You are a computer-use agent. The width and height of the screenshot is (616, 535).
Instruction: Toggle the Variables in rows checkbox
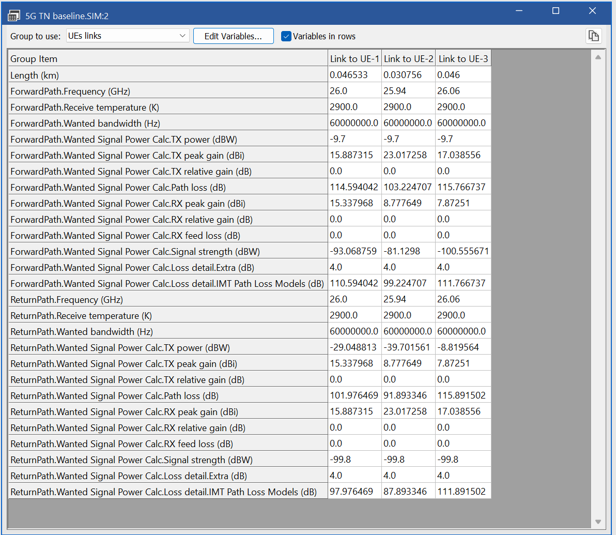point(286,36)
